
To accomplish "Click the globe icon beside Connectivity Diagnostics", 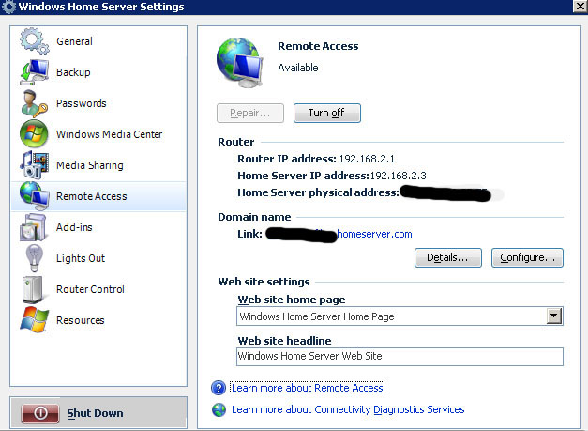I will 219,409.
